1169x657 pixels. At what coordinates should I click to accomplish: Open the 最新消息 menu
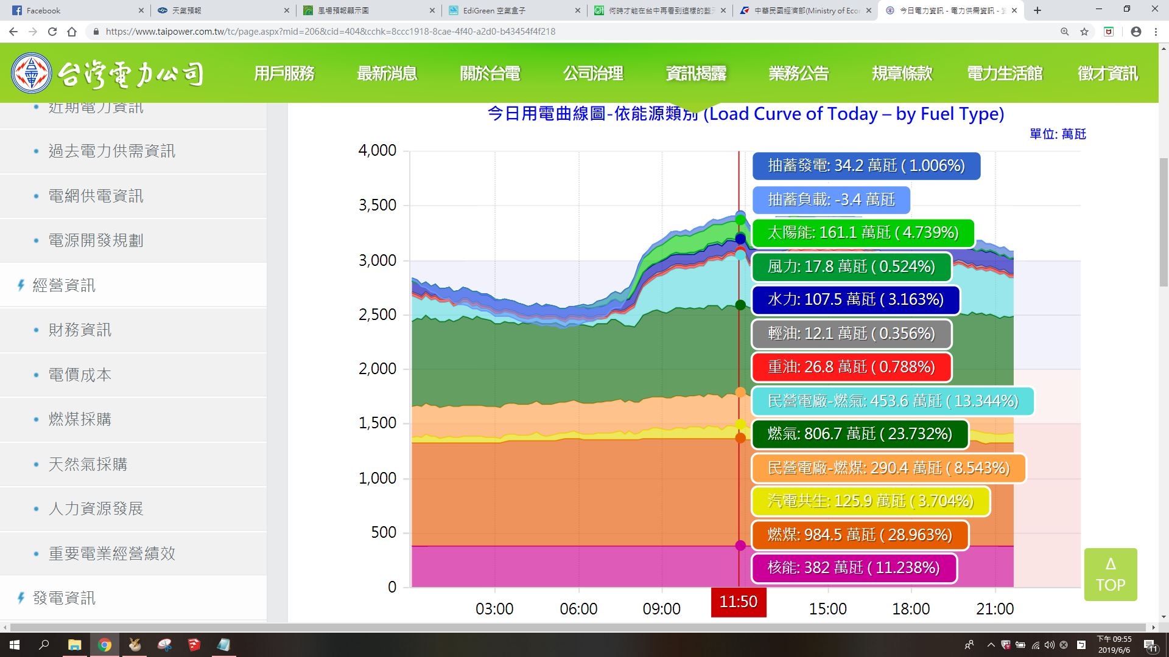pyautogui.click(x=387, y=74)
